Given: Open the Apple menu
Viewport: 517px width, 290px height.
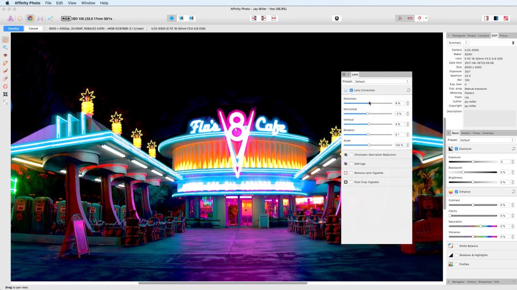Looking at the screenshot, I should pyautogui.click(x=7, y=3).
